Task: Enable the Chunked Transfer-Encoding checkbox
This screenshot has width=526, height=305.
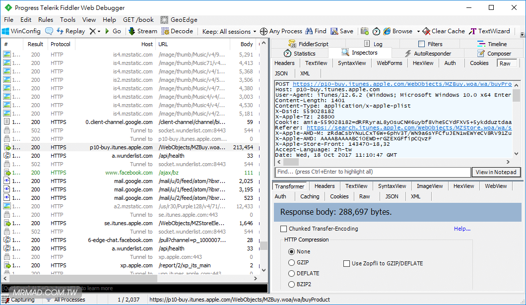Action: pos(284,229)
